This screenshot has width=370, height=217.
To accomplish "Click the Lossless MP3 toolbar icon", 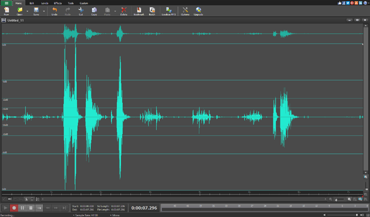I will [169, 11].
